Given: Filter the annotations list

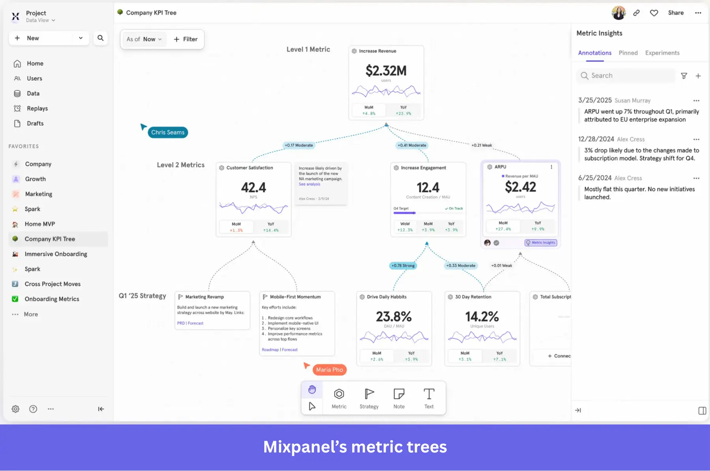Looking at the screenshot, I should (x=684, y=75).
